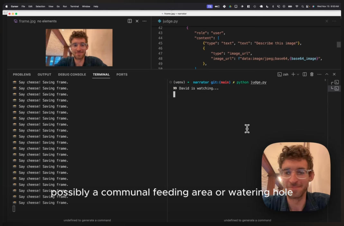Kill terminal using the trash icon

(x=312, y=74)
